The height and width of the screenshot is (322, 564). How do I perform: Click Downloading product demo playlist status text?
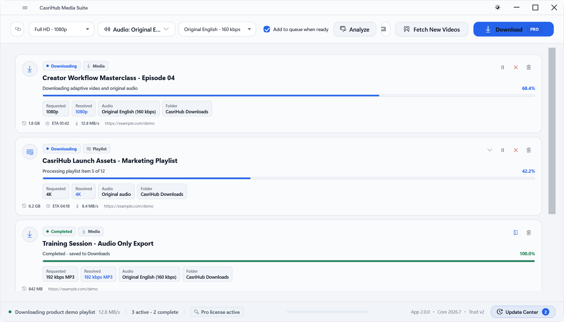tap(55, 312)
